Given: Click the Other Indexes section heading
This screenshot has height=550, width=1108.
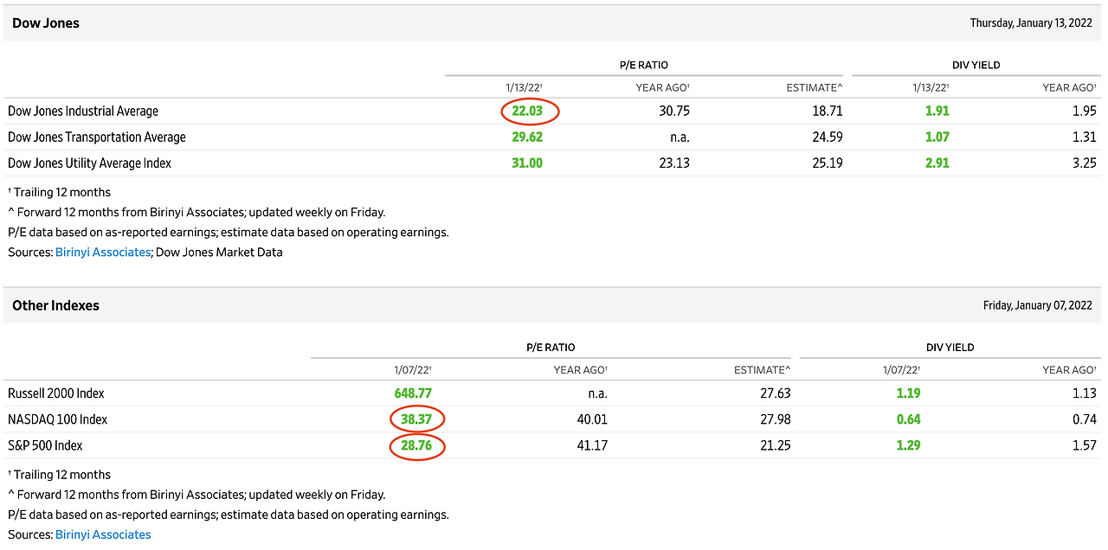Looking at the screenshot, I should (55, 305).
